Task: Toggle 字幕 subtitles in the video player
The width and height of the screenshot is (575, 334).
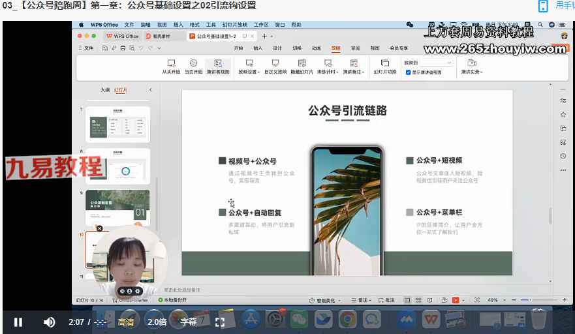Action: pyautogui.click(x=189, y=322)
